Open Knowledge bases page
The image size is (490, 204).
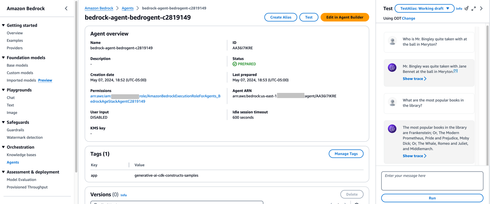coord(21,155)
